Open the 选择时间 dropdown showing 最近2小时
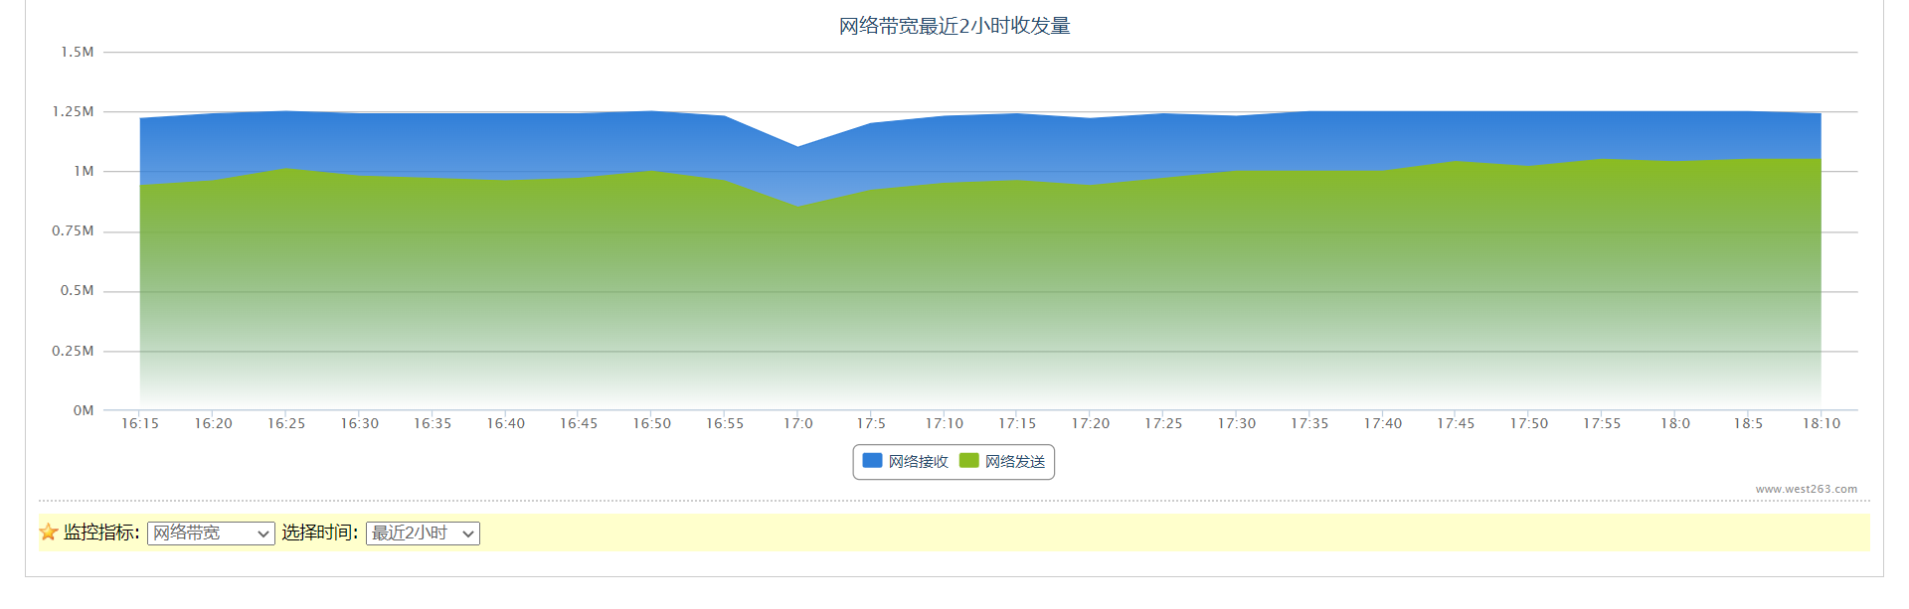 click(423, 533)
